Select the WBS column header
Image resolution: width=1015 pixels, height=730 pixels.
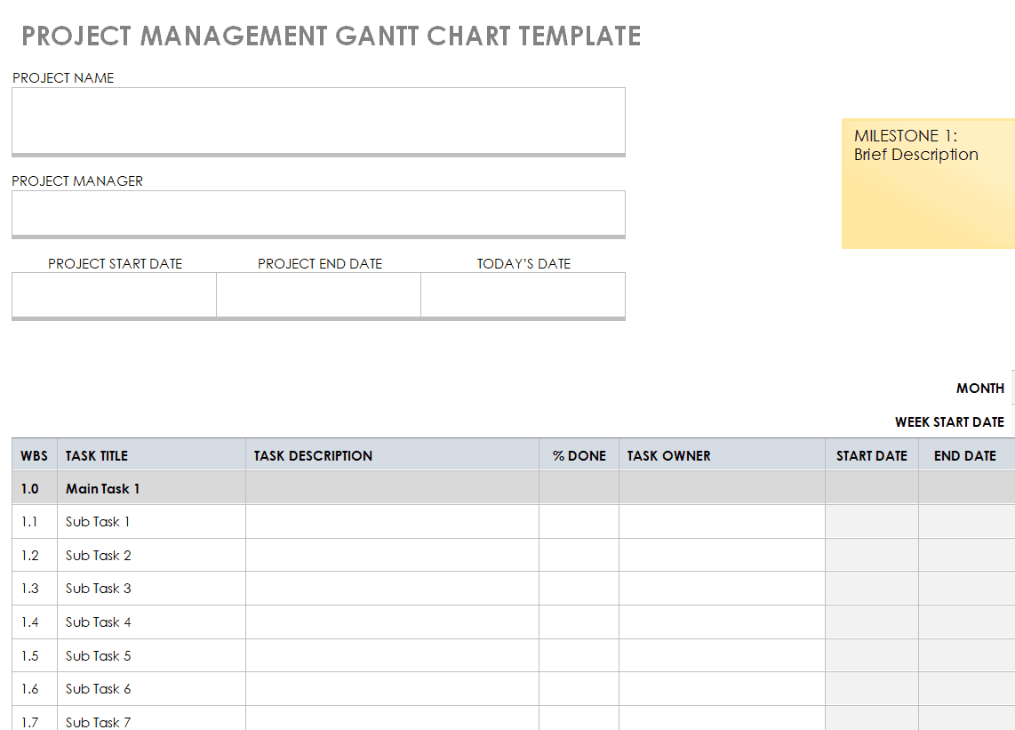tap(35, 455)
